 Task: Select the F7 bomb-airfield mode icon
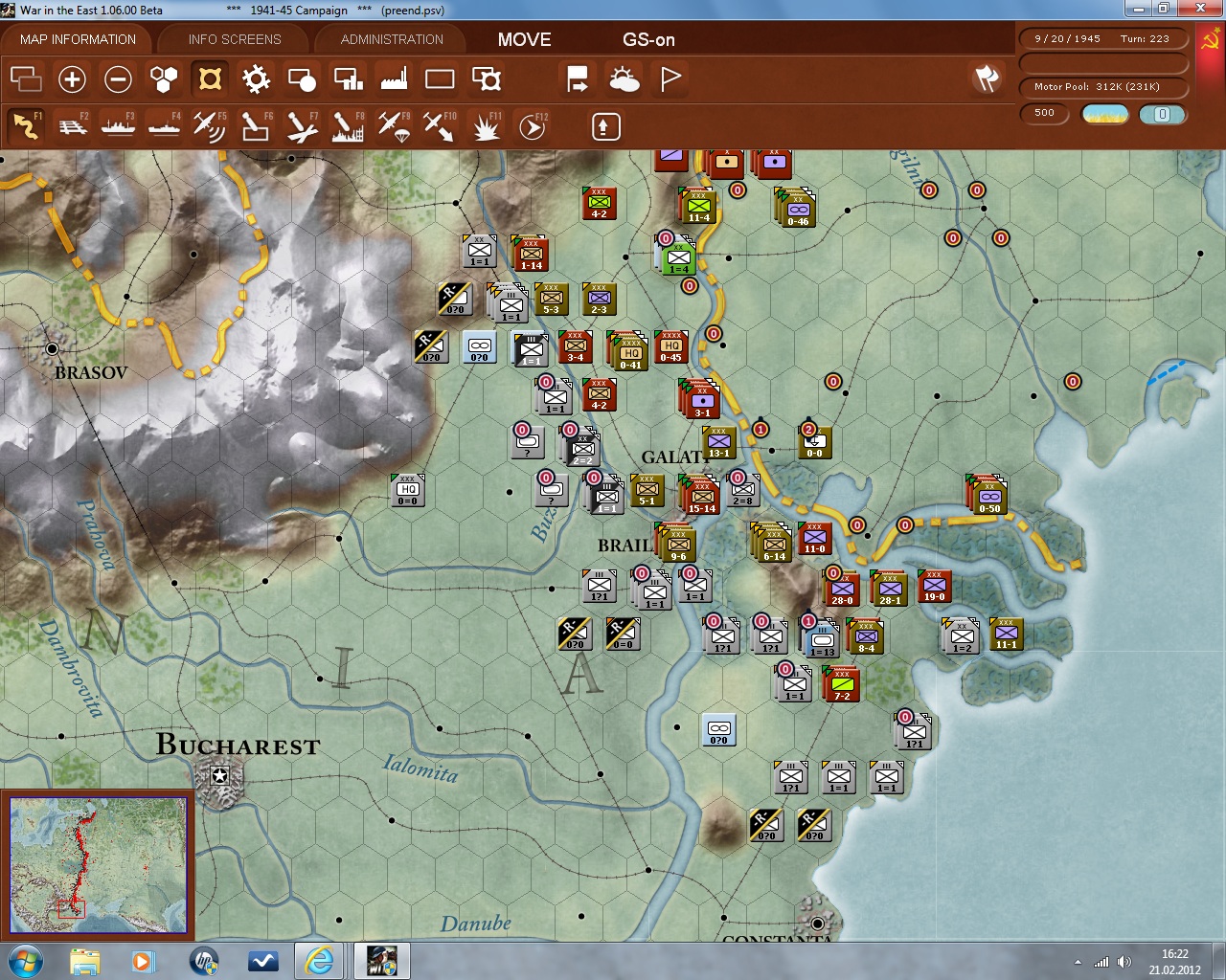click(x=302, y=125)
